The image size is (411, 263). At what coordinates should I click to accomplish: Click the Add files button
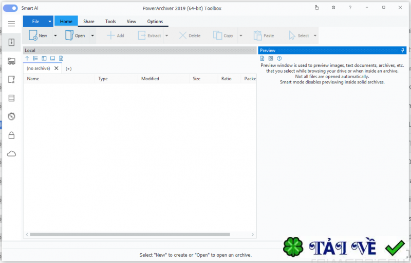coord(116,36)
